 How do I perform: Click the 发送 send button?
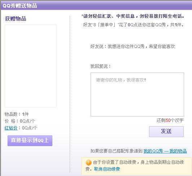pos(166,131)
